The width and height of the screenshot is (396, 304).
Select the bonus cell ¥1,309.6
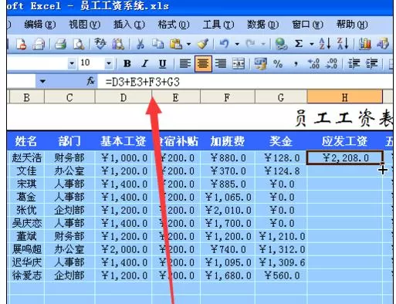281,262
